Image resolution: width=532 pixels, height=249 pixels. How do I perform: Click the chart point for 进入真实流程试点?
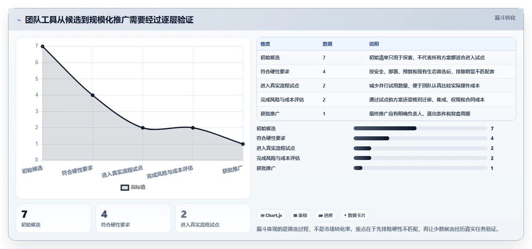tap(143, 128)
